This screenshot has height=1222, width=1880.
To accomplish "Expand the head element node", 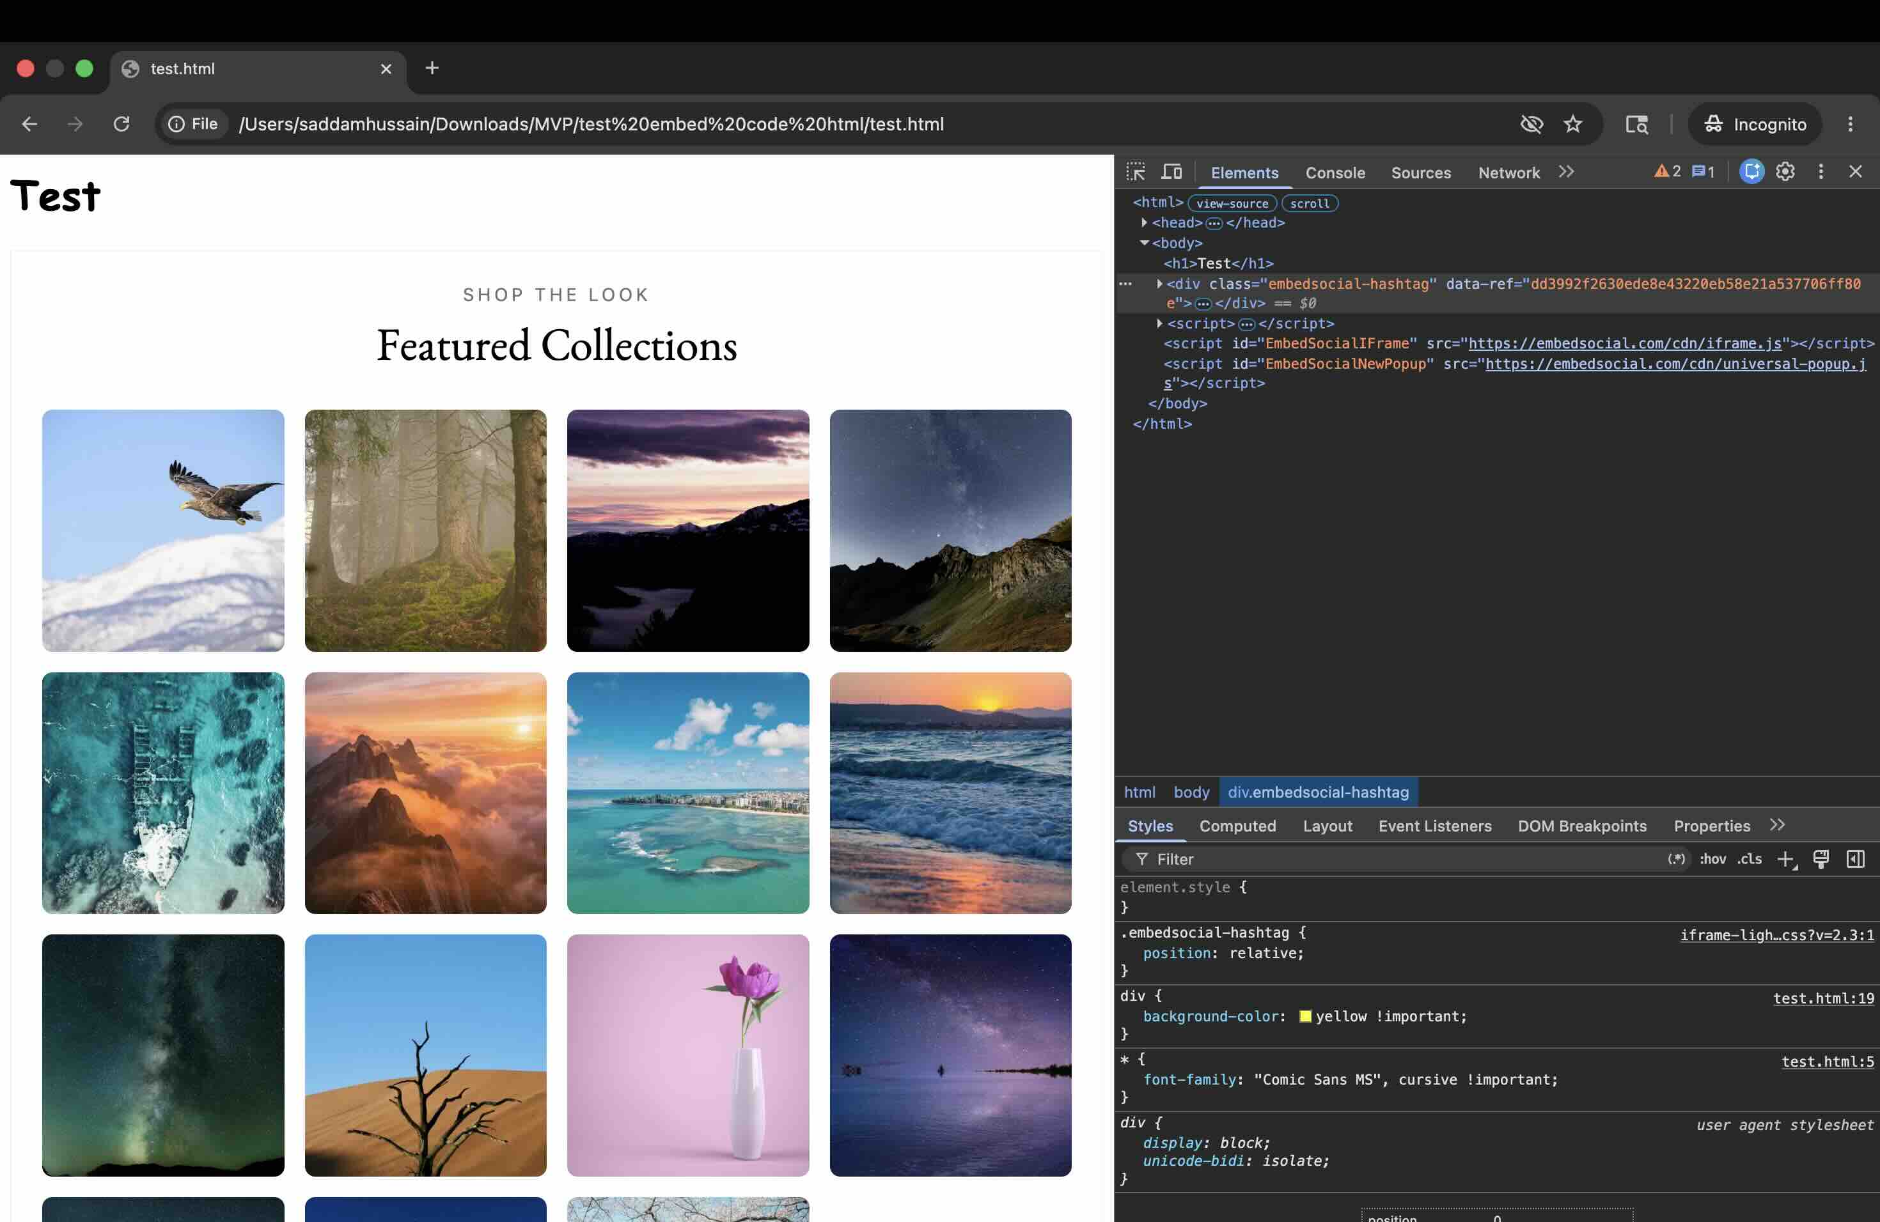I will pos(1144,222).
